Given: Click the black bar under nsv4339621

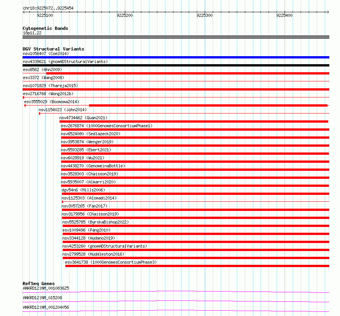Looking at the screenshot, I should (x=176, y=65).
